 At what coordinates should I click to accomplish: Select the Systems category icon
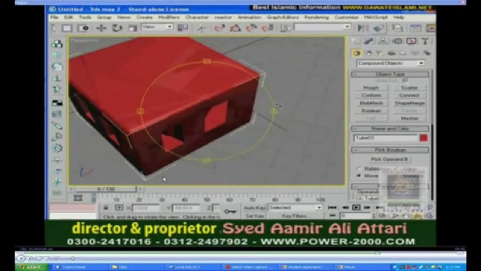426,53
